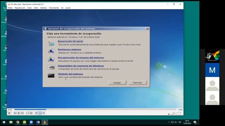Click the Apagar button
The image size is (225, 126).
tap(117, 83)
